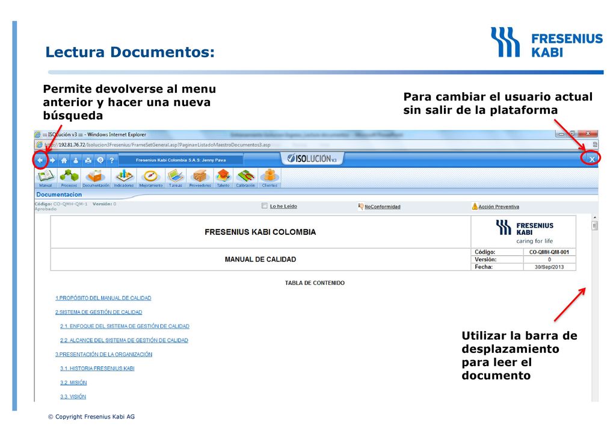The image size is (616, 427).
Task: Open the Manual module
Action: click(46, 178)
